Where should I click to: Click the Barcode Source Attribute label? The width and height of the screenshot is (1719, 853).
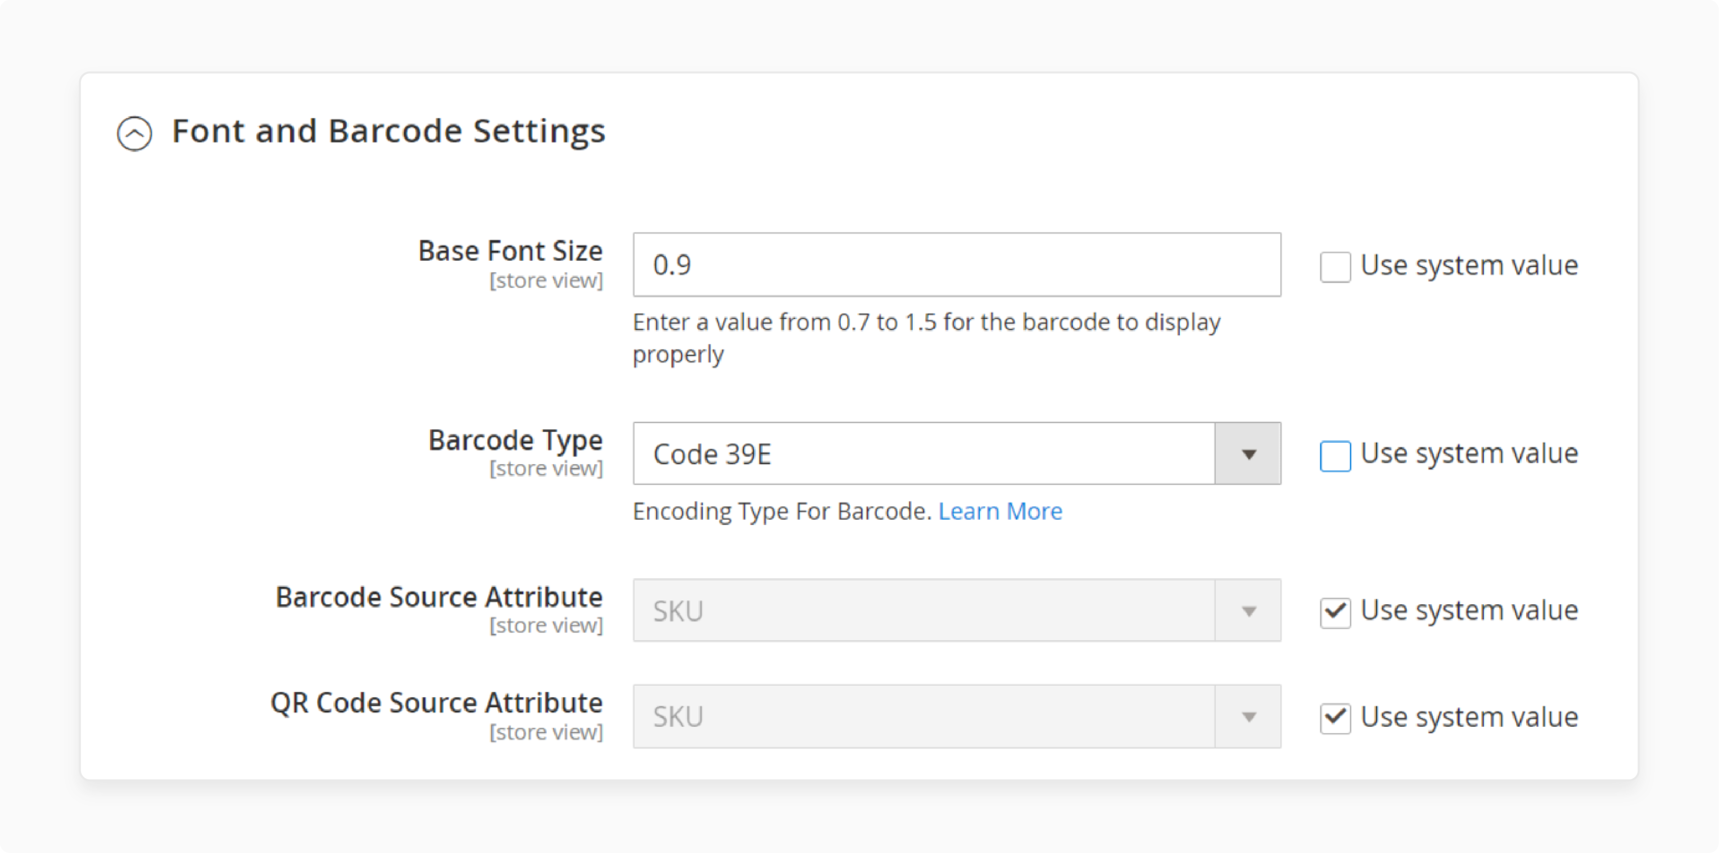pos(438,597)
